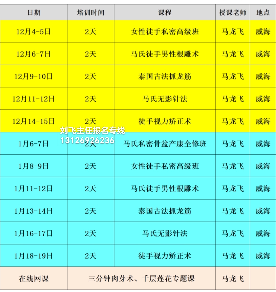This screenshot has height=292, width=276.
Task: Select the 三分钟肉芽术、千层莲花专题课 cell
Action: point(141,278)
